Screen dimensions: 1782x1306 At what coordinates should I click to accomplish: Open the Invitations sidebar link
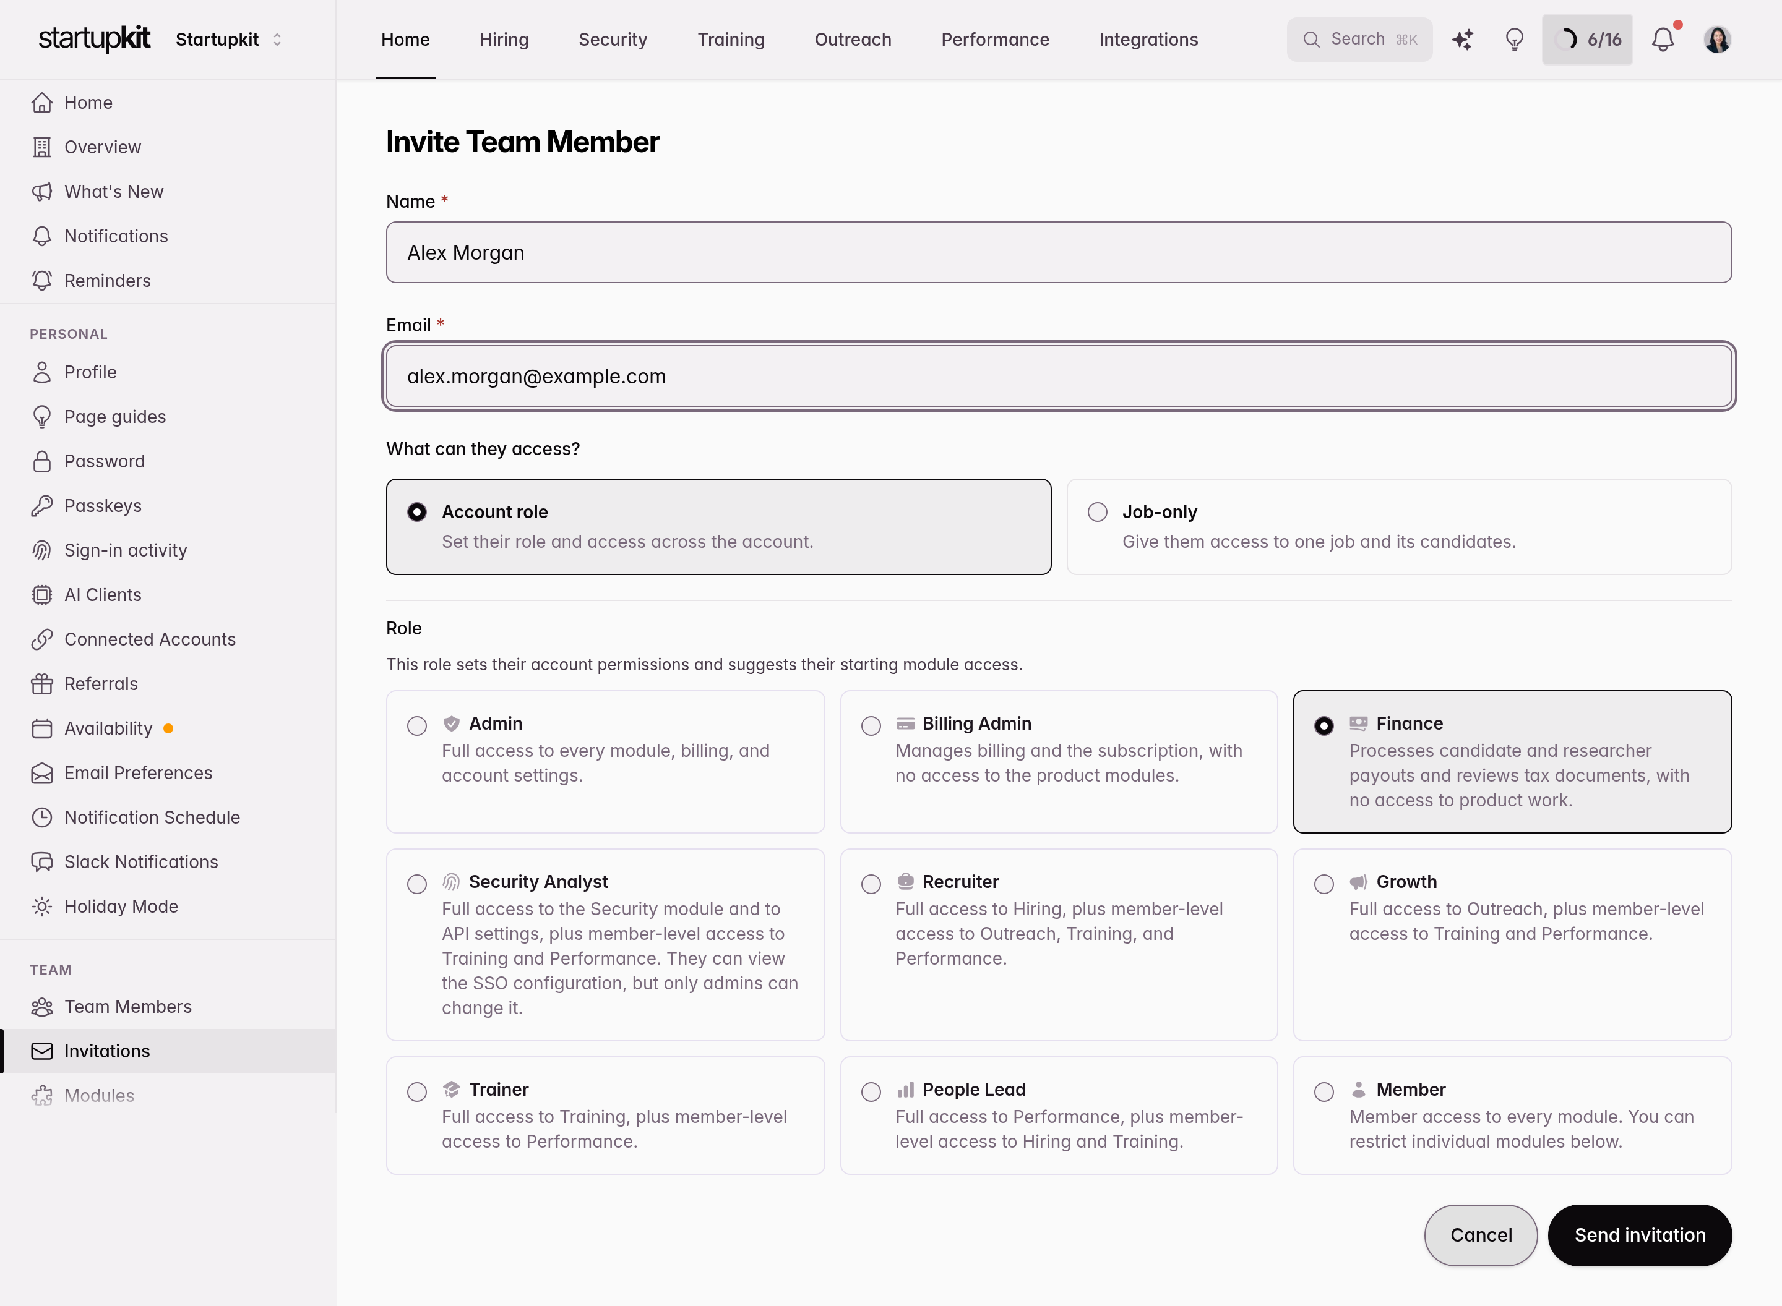coord(168,1051)
